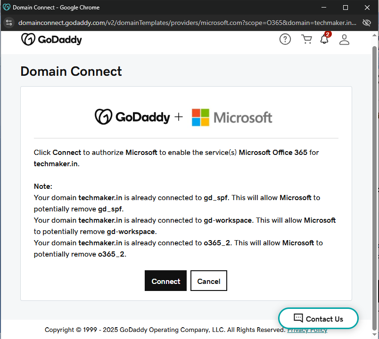
Task: Click the crossed-out eye icon in address bar
Action: (x=366, y=23)
